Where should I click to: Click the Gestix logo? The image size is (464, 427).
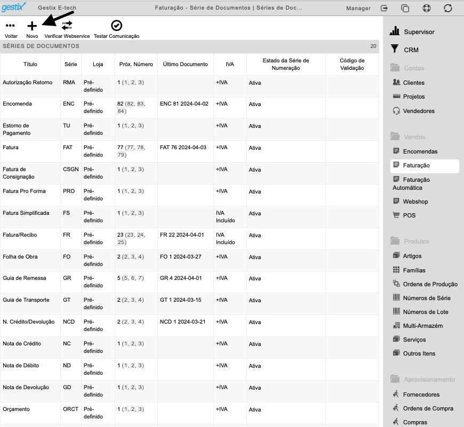coord(14,7)
